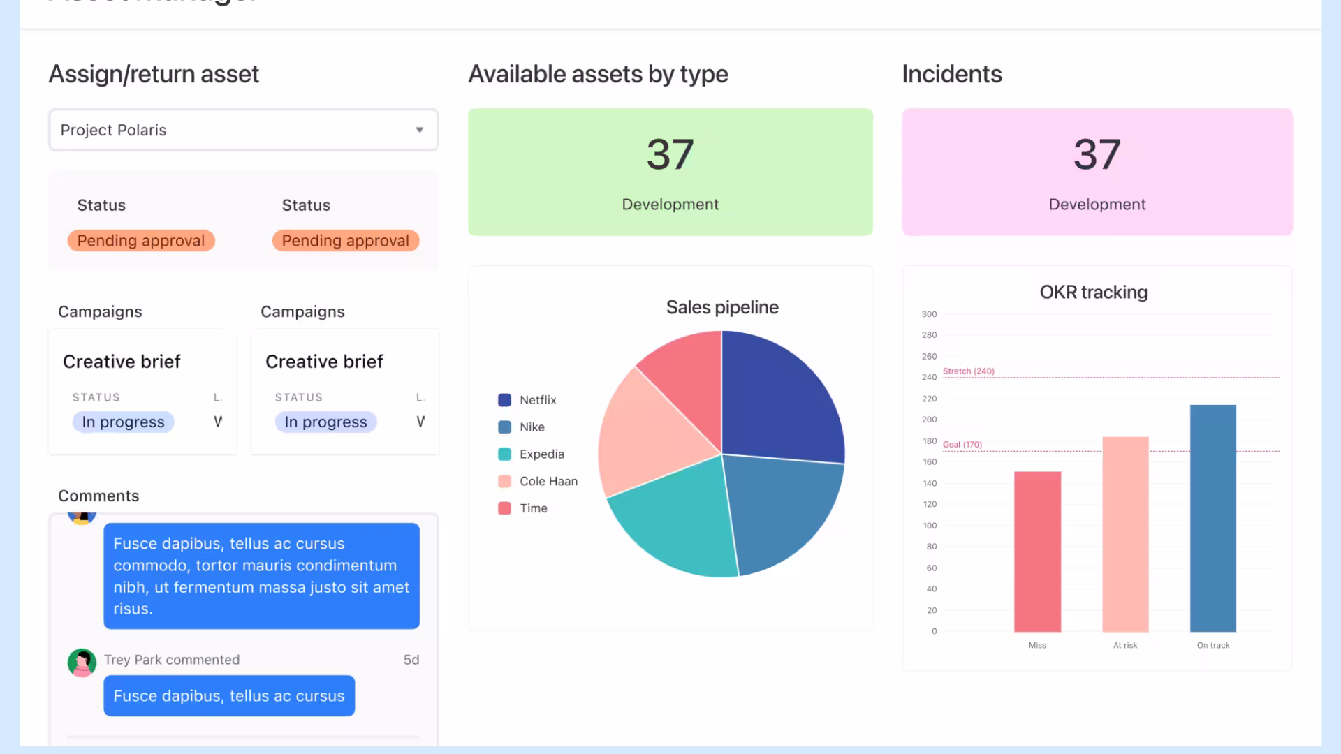This screenshot has width=1341, height=754.
Task: Open the green Development assets card
Action: coord(670,172)
